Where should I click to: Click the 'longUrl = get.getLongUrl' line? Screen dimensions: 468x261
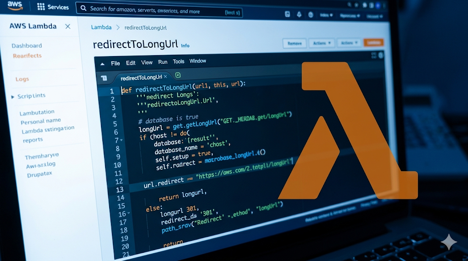coord(215,121)
